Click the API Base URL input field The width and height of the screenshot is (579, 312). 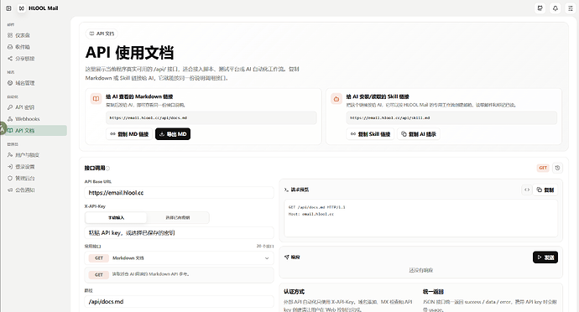pos(179,193)
